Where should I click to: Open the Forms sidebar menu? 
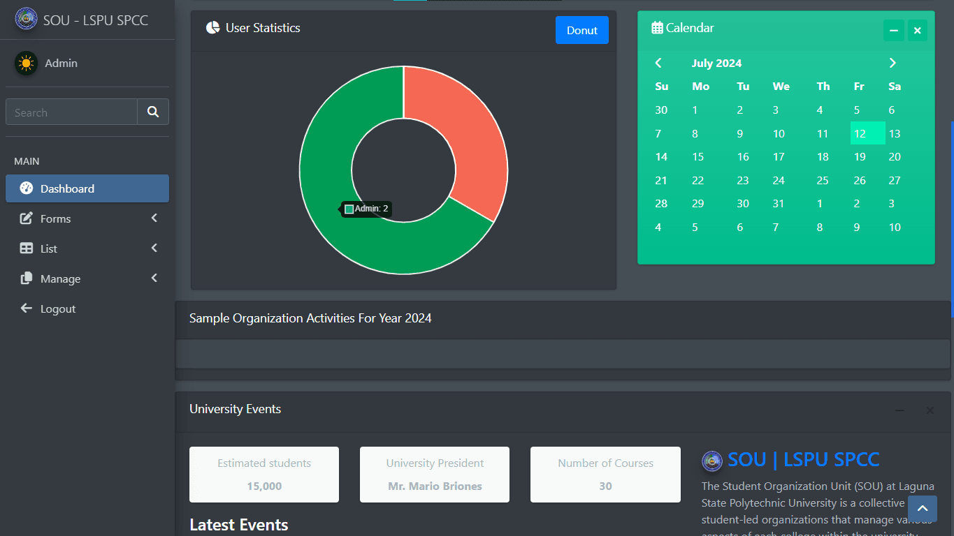[87, 218]
